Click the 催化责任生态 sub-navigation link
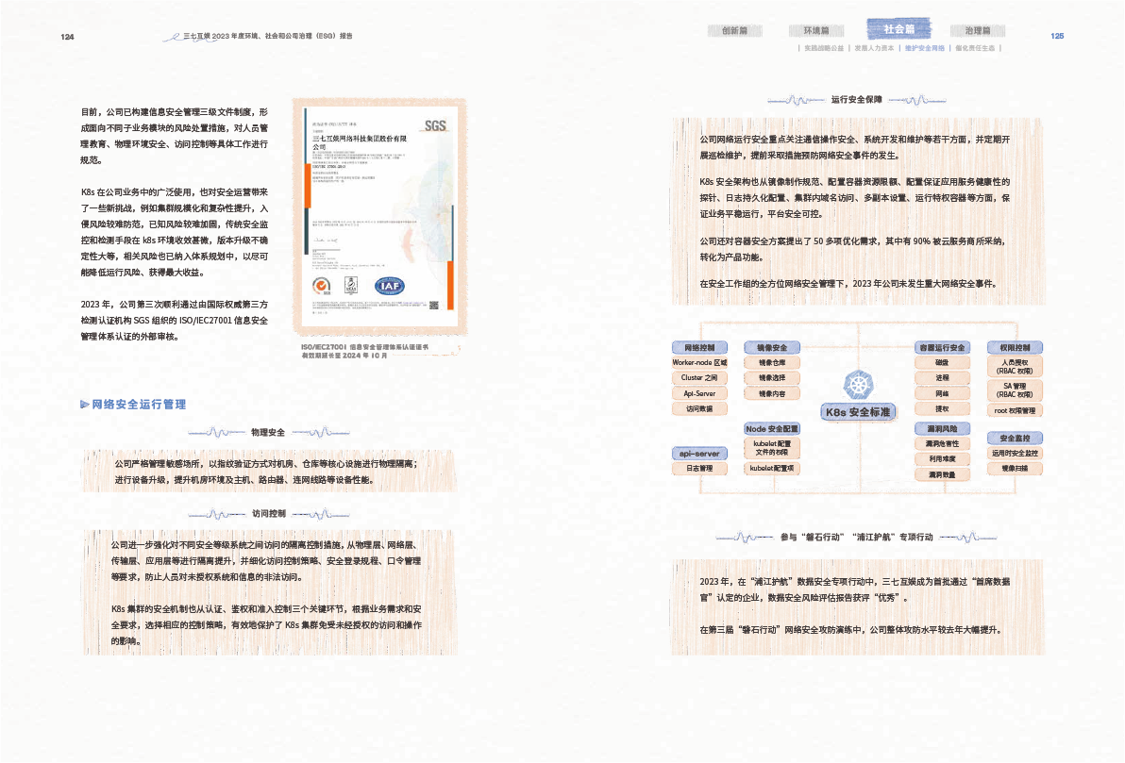The height and width of the screenshot is (763, 1125). (975, 47)
